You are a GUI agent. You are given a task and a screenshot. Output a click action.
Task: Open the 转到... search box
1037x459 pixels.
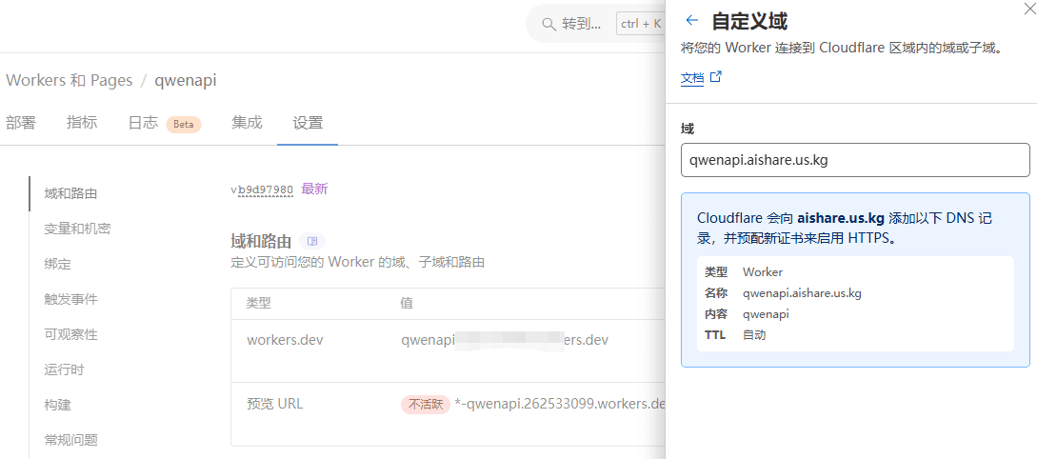581,24
